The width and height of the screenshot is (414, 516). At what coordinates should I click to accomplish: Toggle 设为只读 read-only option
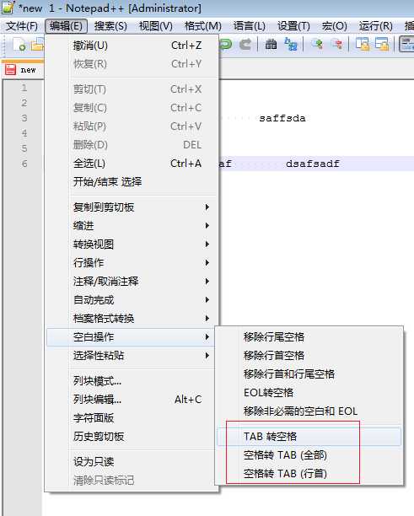point(132,462)
